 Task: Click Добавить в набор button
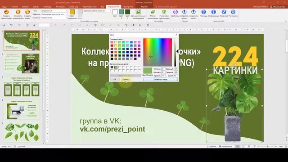[160, 79]
